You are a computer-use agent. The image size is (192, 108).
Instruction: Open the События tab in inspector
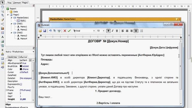click(23, 57)
